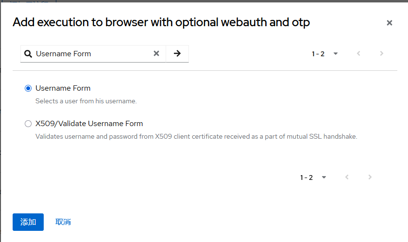Clear the Username Form search text
The image size is (408, 242).
(156, 54)
